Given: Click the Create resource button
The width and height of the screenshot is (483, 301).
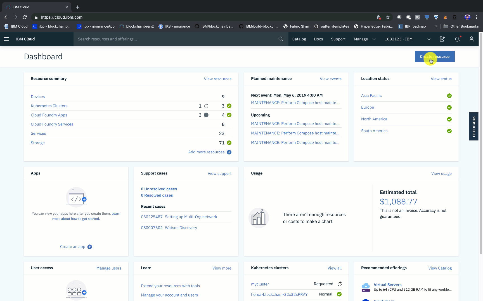Looking at the screenshot, I should coord(435,57).
